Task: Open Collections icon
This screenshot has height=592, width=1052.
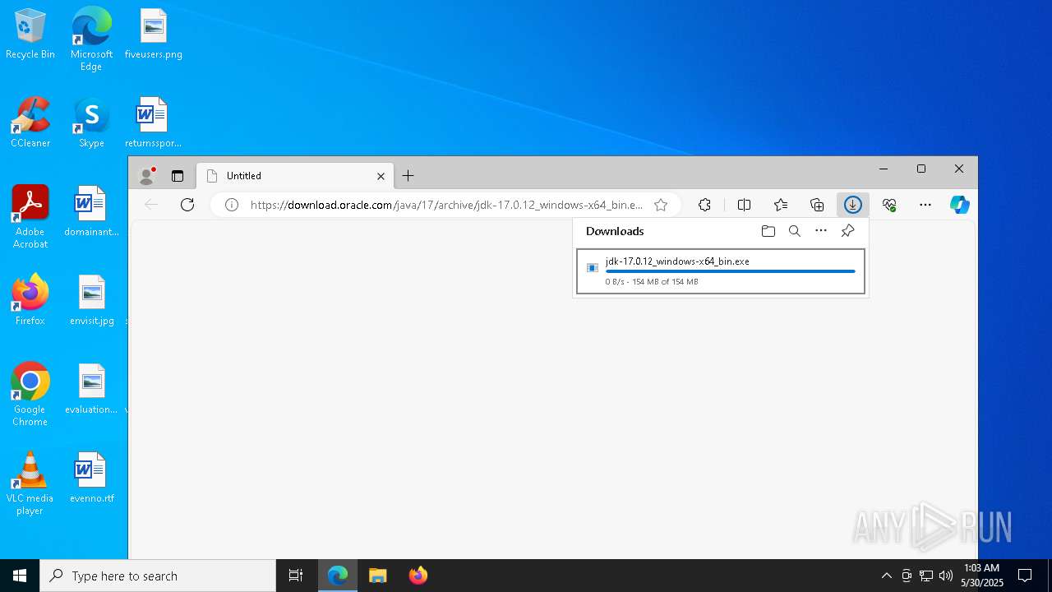Action: coord(817,205)
